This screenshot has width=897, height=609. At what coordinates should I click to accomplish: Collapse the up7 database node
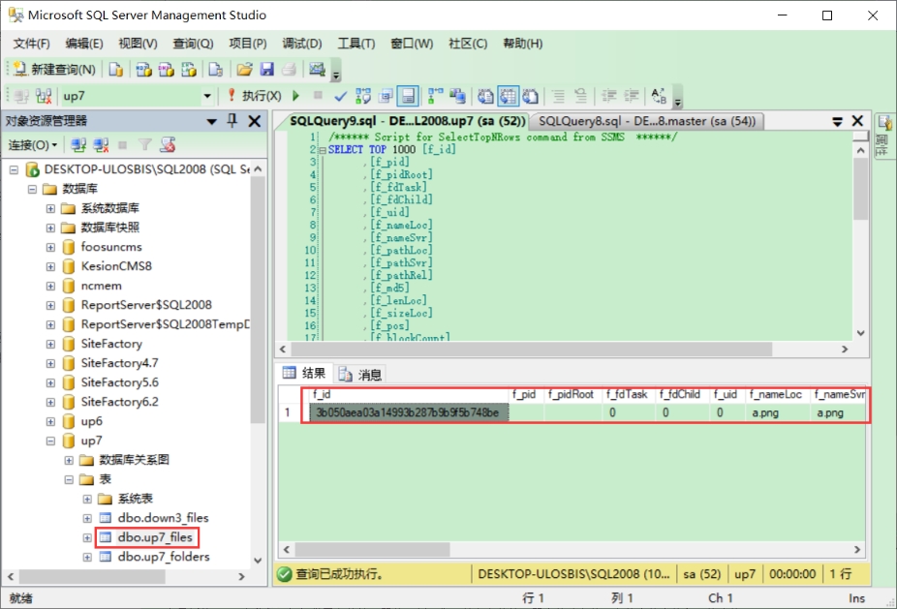[x=50, y=441]
